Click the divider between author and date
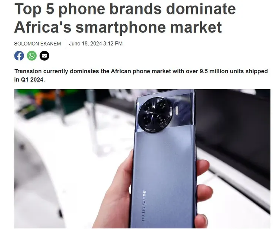Image resolution: width=274 pixels, height=229 pixels. click(x=65, y=44)
